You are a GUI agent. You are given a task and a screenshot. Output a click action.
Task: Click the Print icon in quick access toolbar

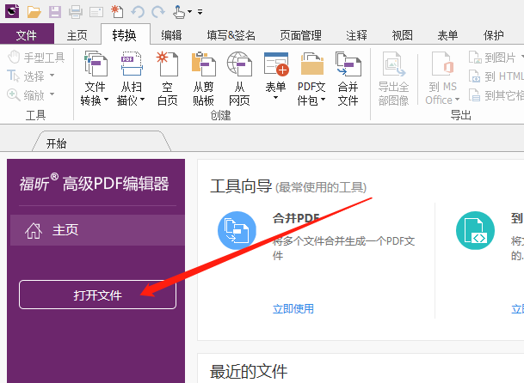point(76,12)
